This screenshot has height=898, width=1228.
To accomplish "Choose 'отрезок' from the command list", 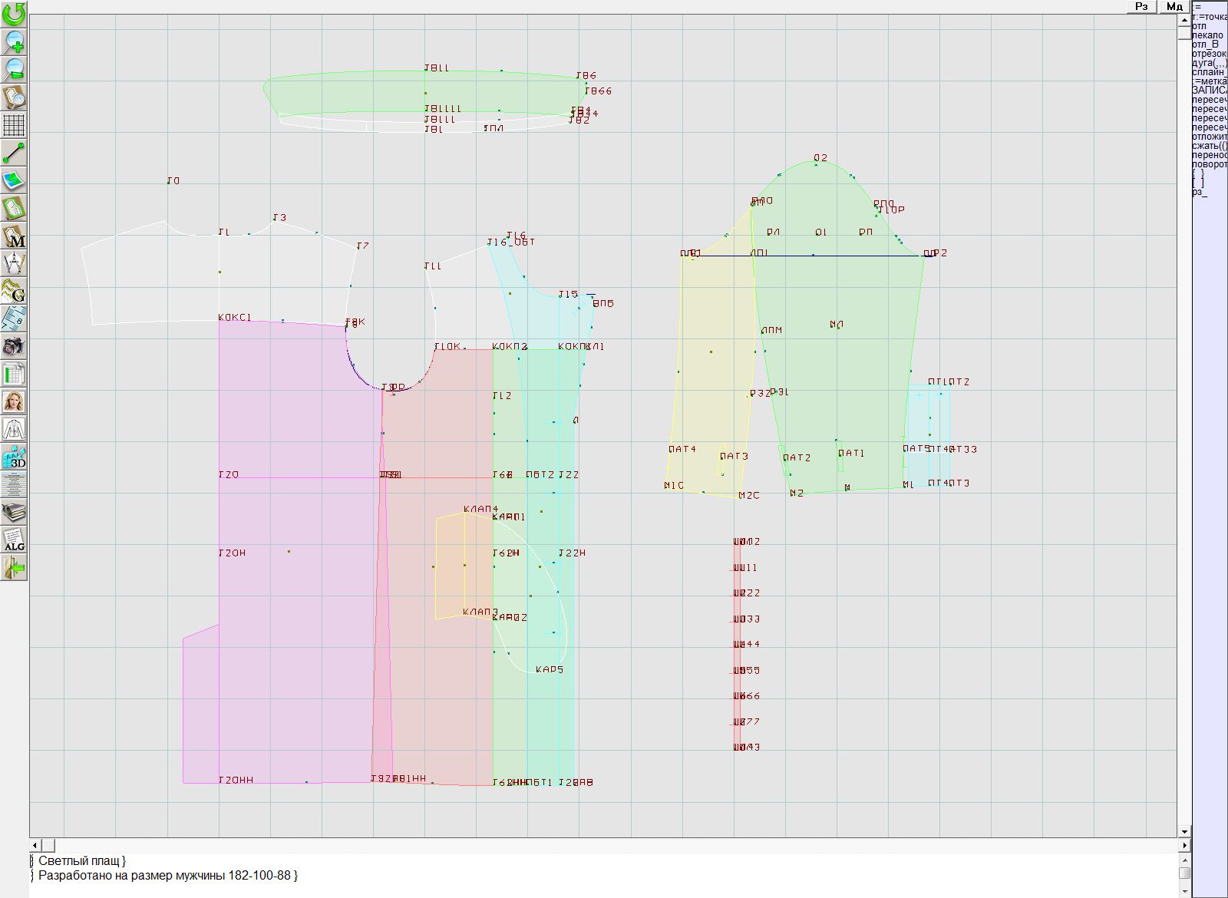I will coord(1209,54).
